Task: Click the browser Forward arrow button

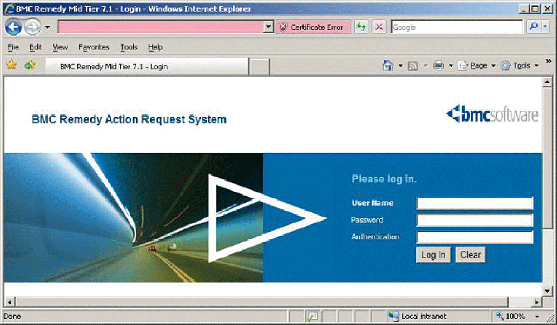Action: 32,27
